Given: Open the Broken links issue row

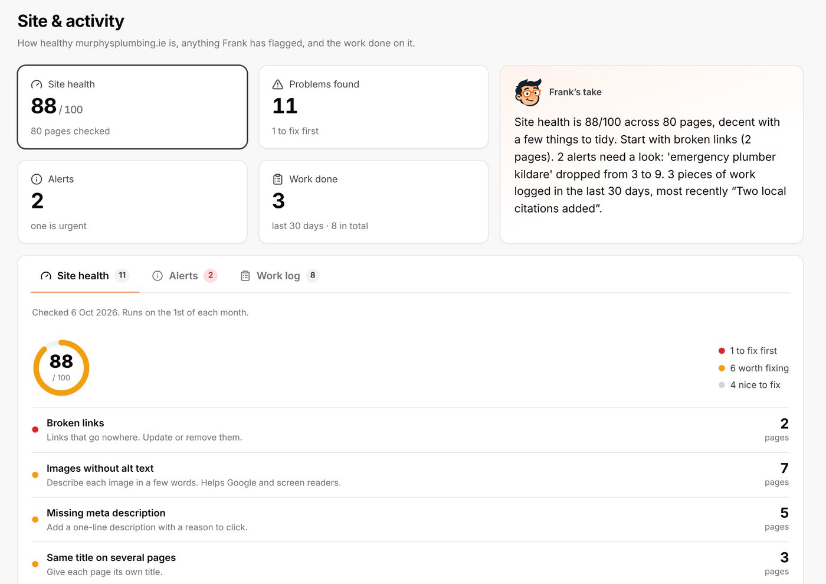Looking at the screenshot, I should 410,430.
